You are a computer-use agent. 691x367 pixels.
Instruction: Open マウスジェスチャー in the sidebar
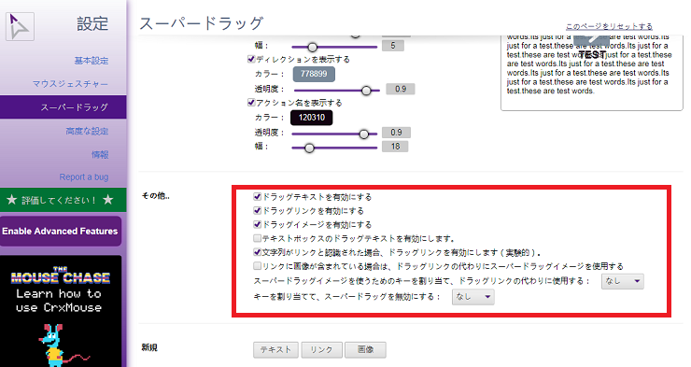pos(70,84)
